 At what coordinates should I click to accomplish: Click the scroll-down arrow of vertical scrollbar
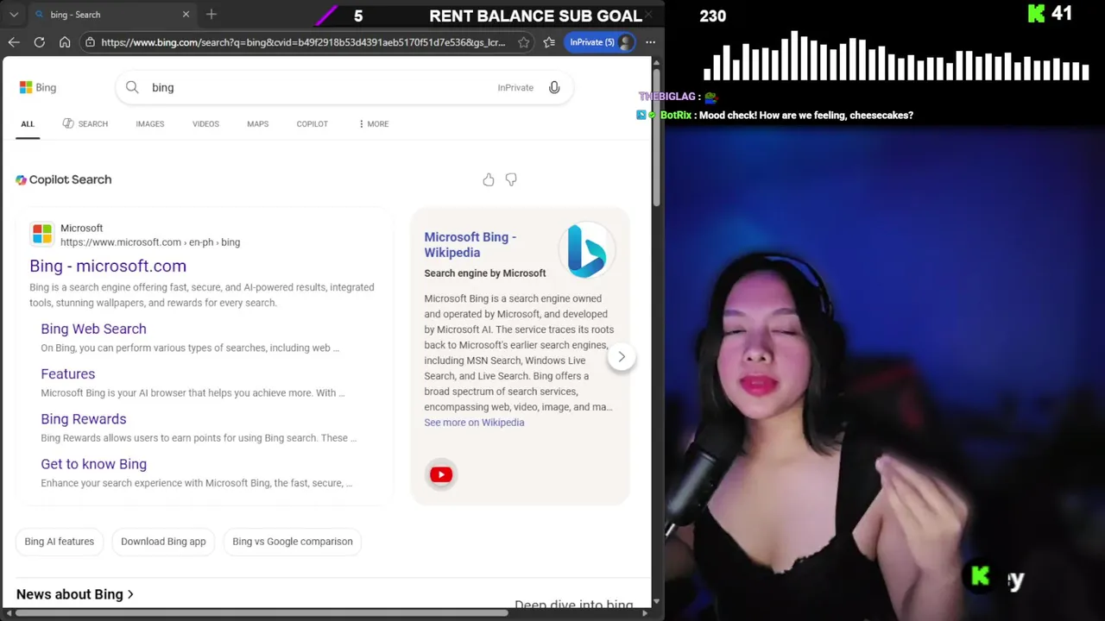[656, 601]
